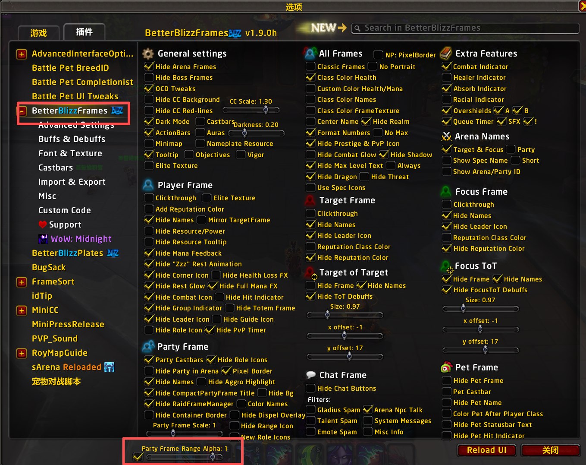Collapse the BetterBlizzFrames addon tree
This screenshot has width=586, height=465.
[x=21, y=111]
